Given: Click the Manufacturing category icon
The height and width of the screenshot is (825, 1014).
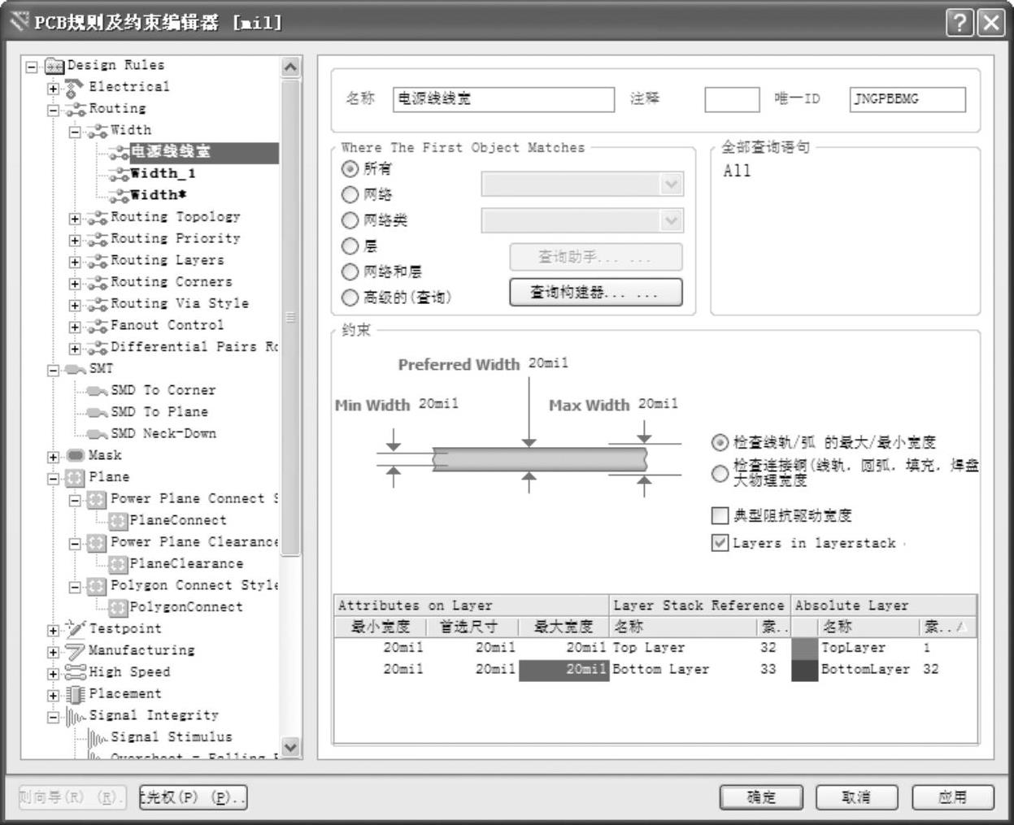Looking at the screenshot, I should coord(76,650).
